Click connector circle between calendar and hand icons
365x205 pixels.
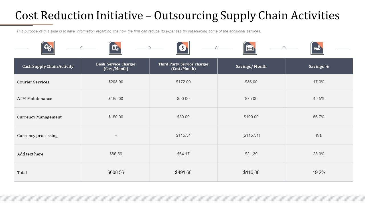(x=284, y=48)
